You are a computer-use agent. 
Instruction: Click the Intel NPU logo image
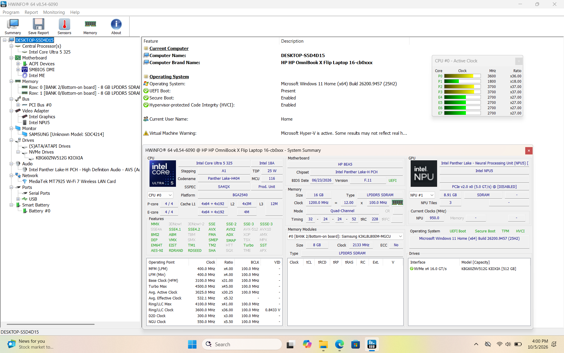424,174
